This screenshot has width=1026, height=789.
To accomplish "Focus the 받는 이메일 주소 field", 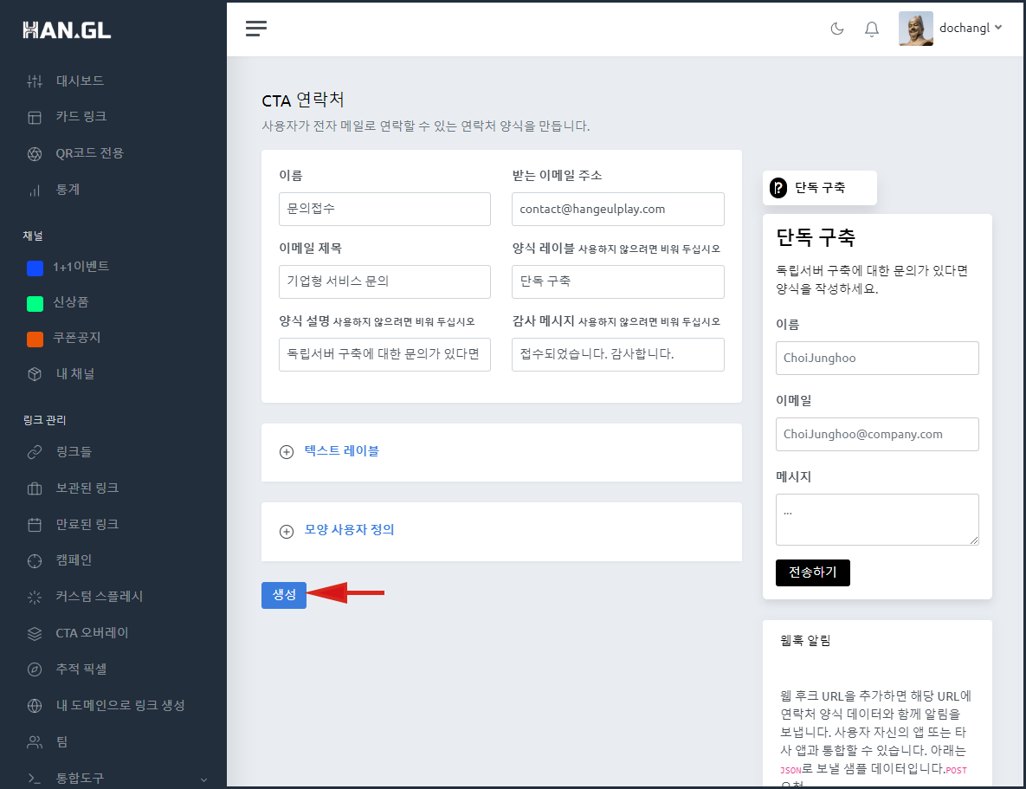I will (x=617, y=209).
